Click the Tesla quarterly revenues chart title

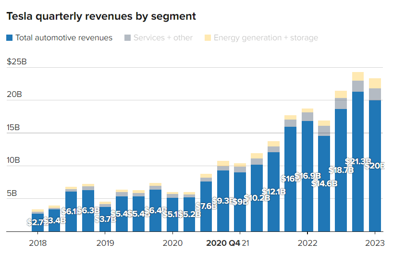pos(101,16)
